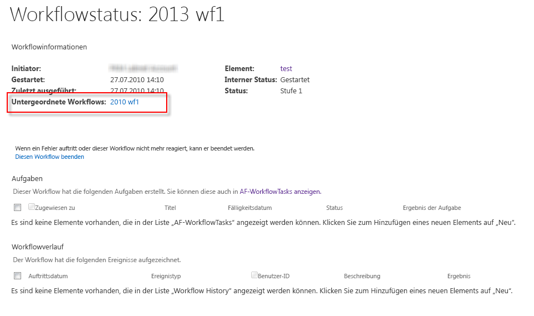Click the Element: label
The width and height of the screenshot is (534, 316).
tap(239, 68)
